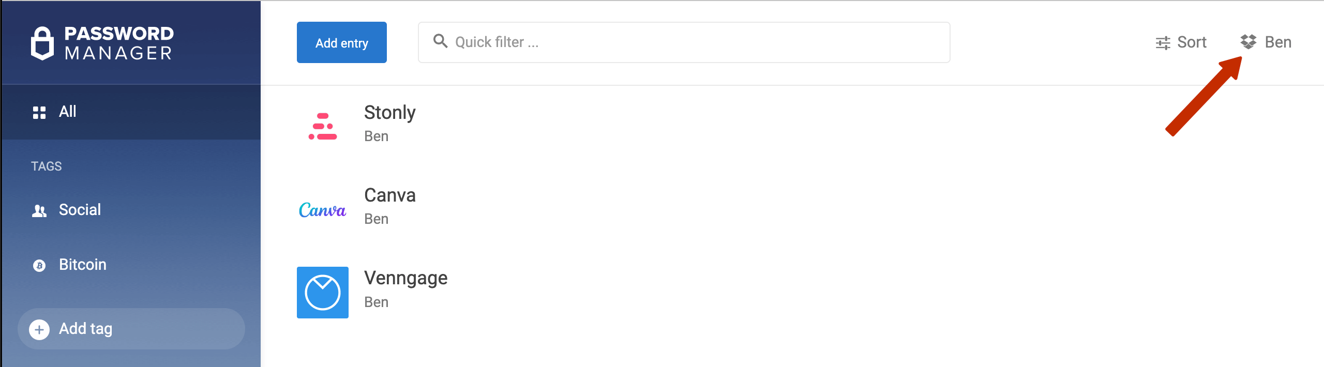The image size is (1324, 367).
Task: Filter by the Bitcoin tag
Action: tap(131, 265)
